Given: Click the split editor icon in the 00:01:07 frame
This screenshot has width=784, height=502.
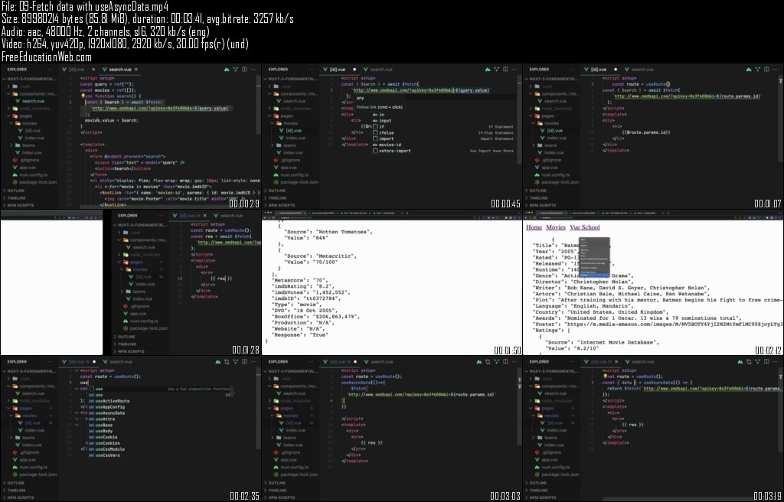Looking at the screenshot, I should pyautogui.click(x=766, y=70).
